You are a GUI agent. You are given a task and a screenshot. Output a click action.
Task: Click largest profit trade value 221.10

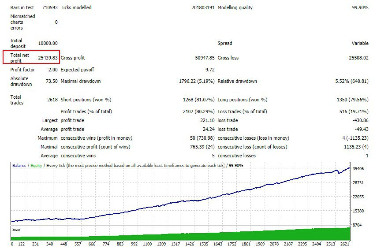tap(207, 120)
